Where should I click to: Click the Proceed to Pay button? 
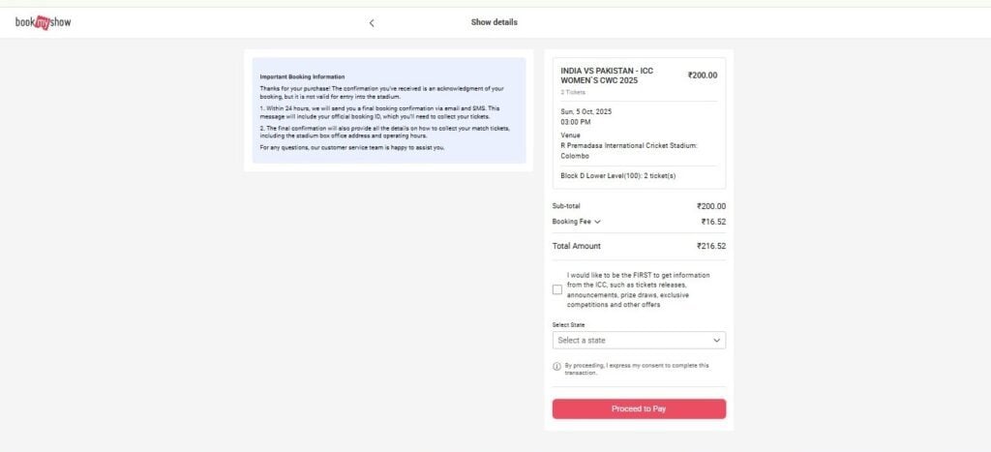(639, 409)
